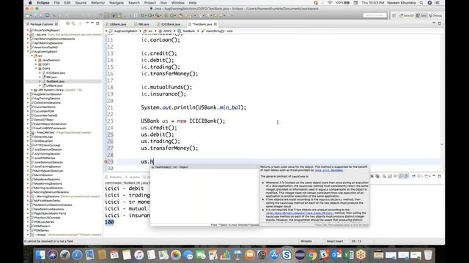Image resolution: width=469 pixels, height=263 pixels.
Task: Select RBI.java in Package Explorer
Action: 51,77
